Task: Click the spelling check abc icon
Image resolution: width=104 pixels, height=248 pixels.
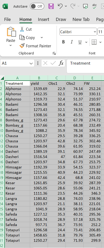Action: 94,6
